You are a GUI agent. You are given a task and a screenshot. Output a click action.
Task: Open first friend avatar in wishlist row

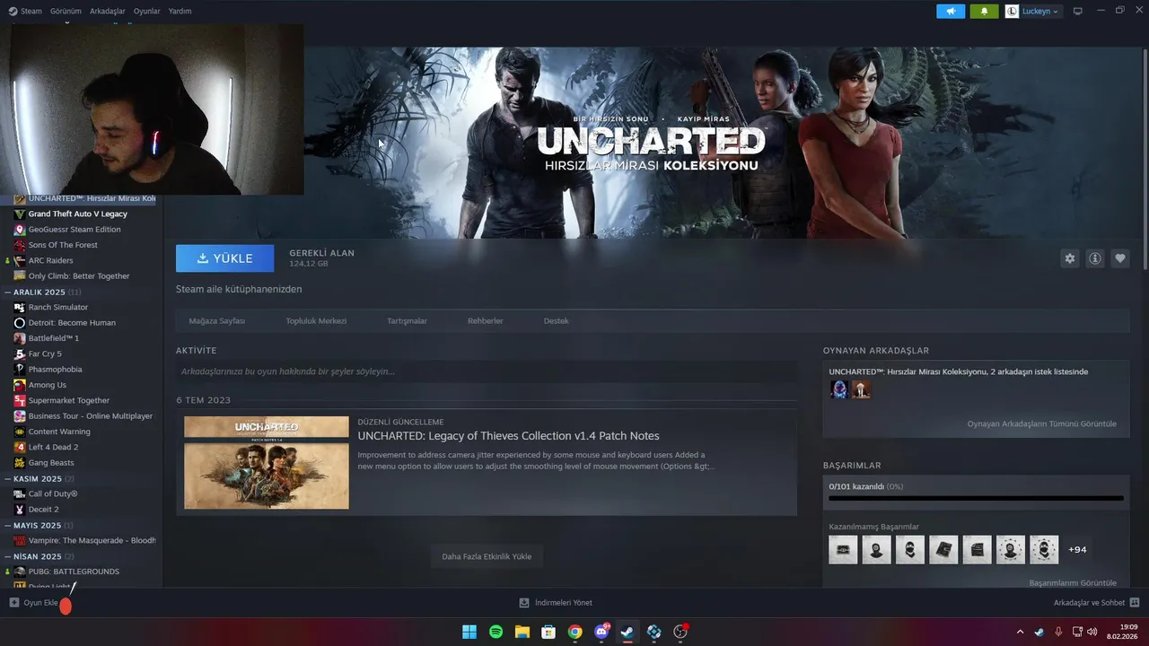(x=839, y=389)
